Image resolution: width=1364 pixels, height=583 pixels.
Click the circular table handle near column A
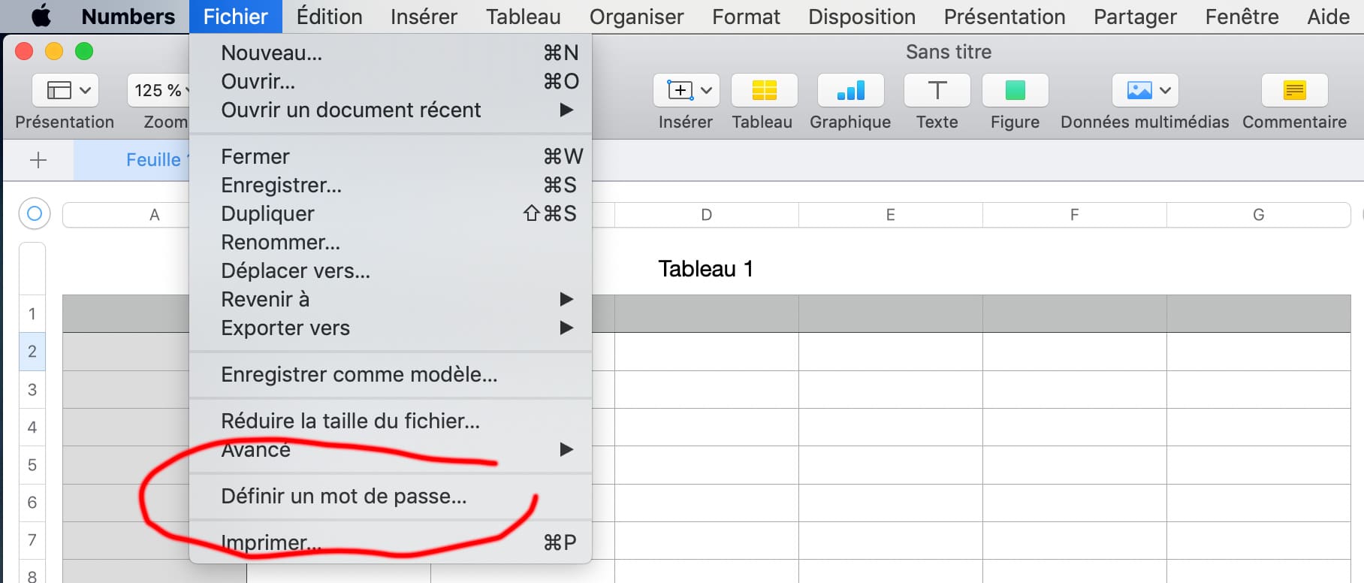(x=35, y=214)
